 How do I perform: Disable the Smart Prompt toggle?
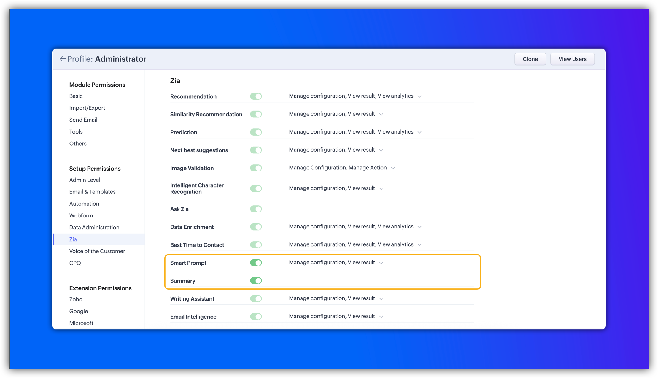click(x=256, y=263)
